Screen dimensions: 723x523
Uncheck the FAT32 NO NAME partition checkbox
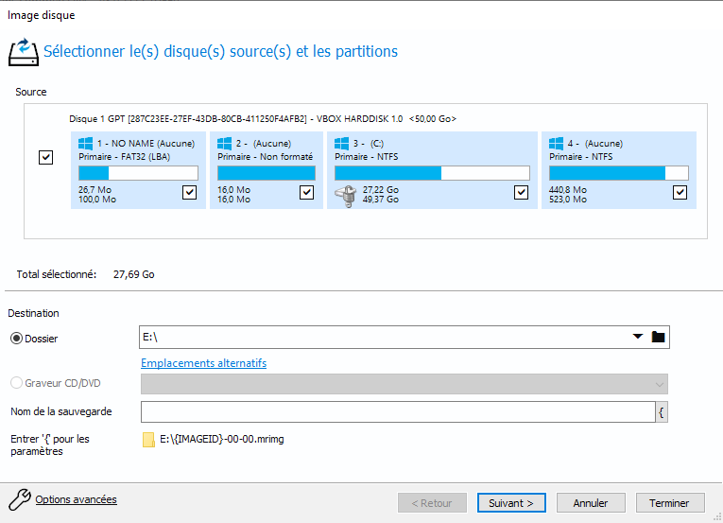click(x=189, y=193)
